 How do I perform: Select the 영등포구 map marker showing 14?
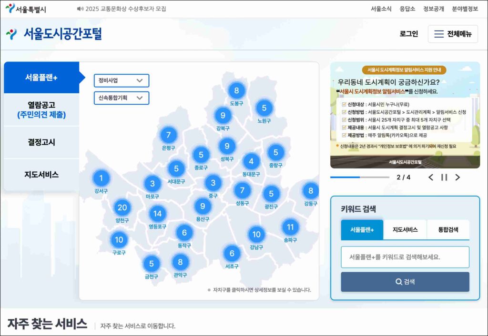click(157, 214)
